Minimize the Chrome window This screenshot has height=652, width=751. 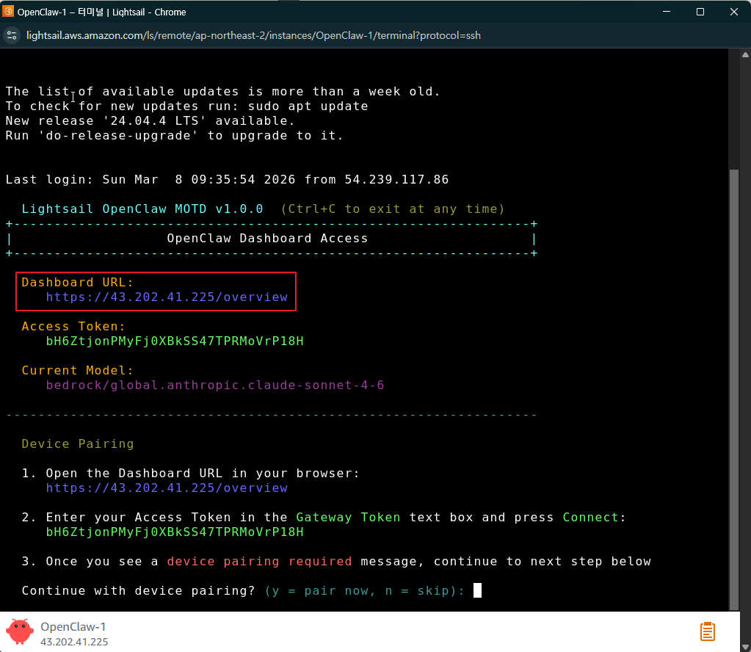pyautogui.click(x=667, y=12)
